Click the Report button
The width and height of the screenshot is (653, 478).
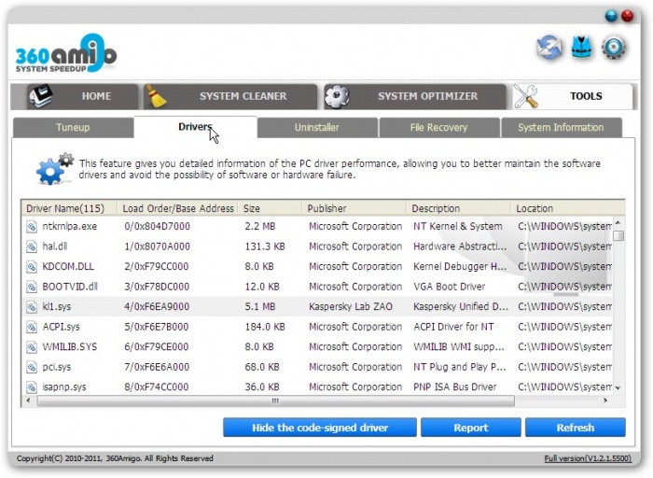[x=470, y=428]
